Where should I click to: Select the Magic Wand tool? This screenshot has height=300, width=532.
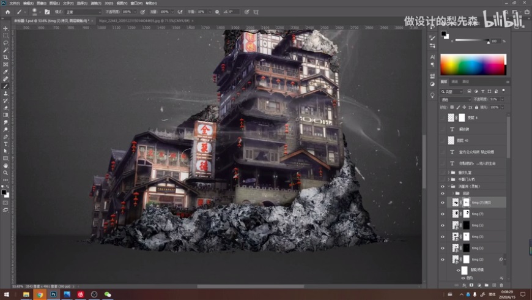click(x=6, y=50)
